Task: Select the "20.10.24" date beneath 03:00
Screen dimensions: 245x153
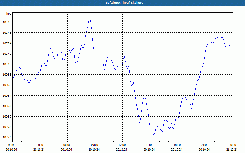Action: tap(39, 149)
